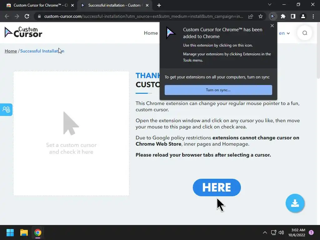Show hidden system tray icons
The height and width of the screenshot is (240, 320).
(265, 232)
